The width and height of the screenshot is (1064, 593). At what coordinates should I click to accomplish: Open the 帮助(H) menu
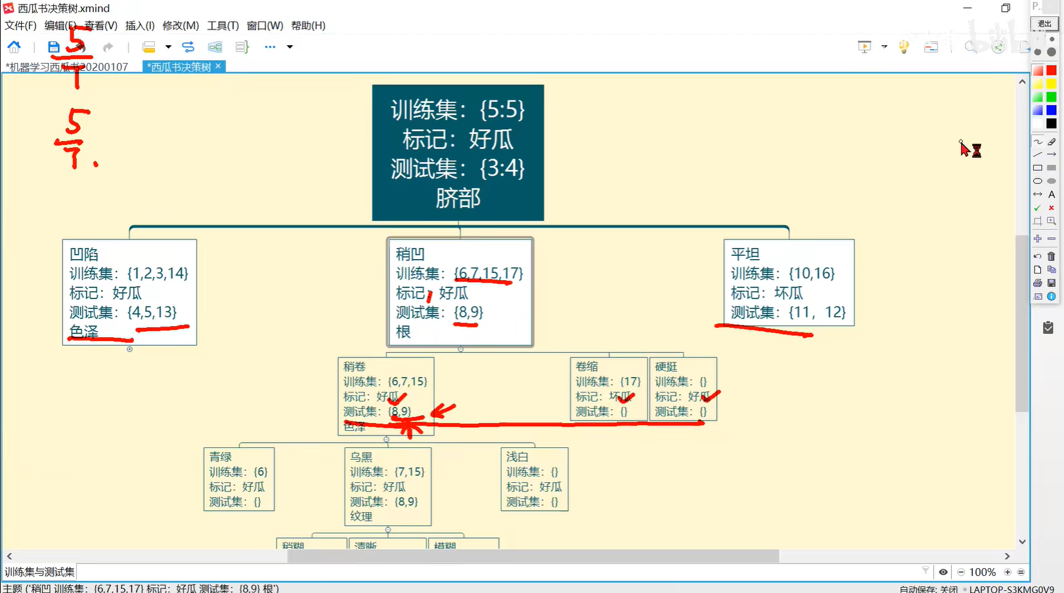[308, 26]
